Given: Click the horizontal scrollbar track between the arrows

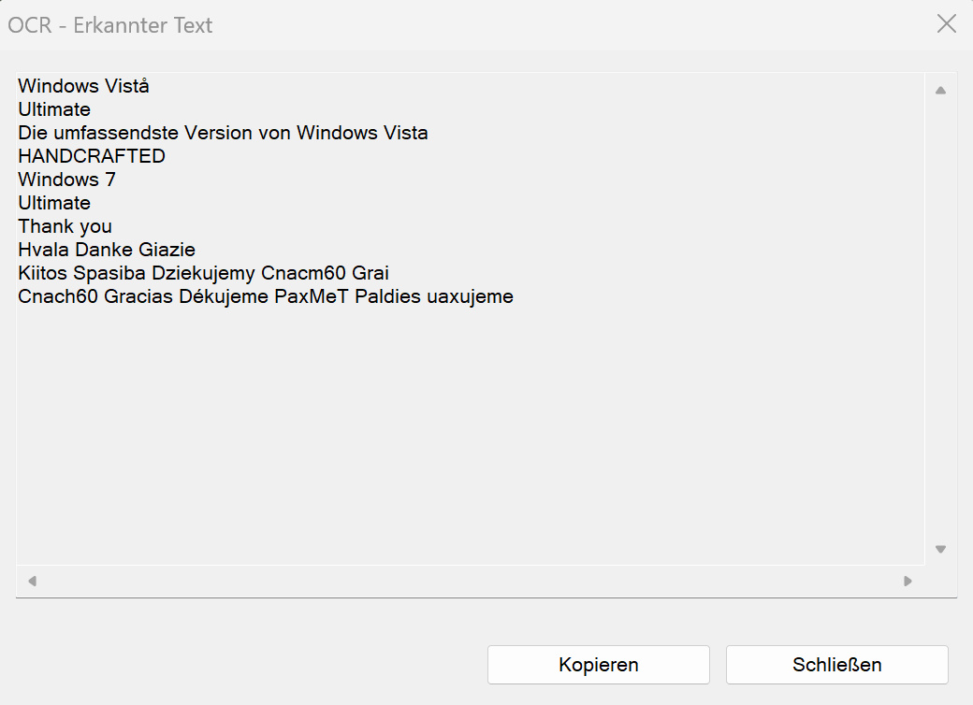Looking at the screenshot, I should pyautogui.click(x=470, y=581).
